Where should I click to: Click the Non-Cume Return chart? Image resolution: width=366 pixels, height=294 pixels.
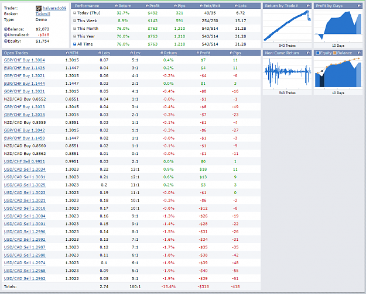287,72
